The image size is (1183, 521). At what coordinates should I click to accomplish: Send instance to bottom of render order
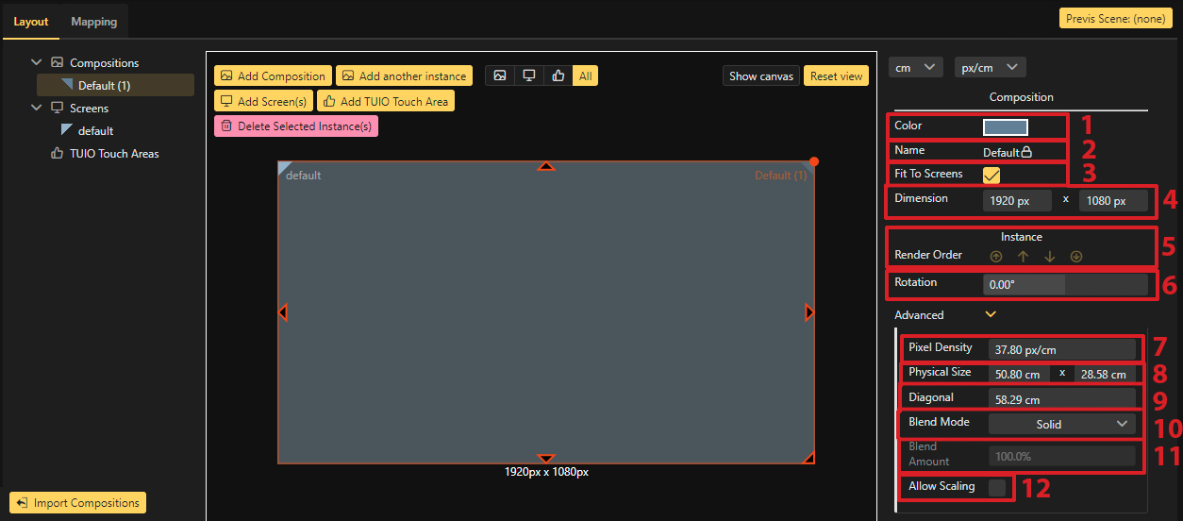[1076, 257]
